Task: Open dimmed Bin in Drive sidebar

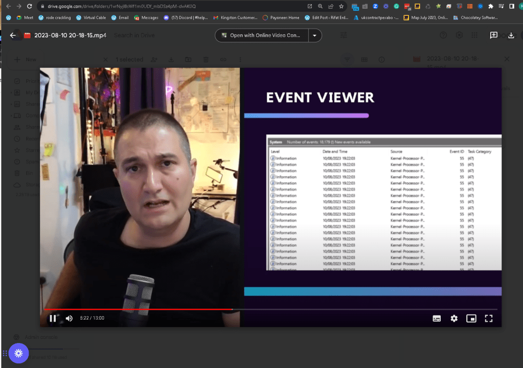Action: [24, 173]
